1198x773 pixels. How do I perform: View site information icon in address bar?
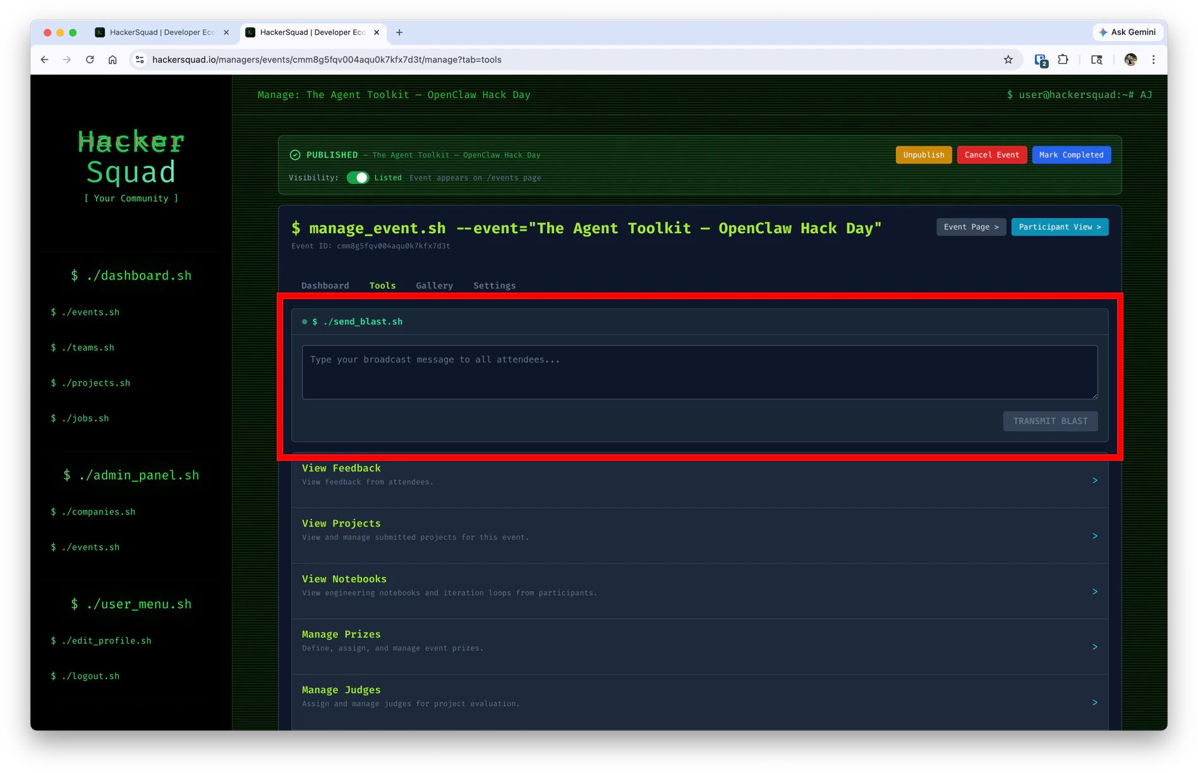140,59
